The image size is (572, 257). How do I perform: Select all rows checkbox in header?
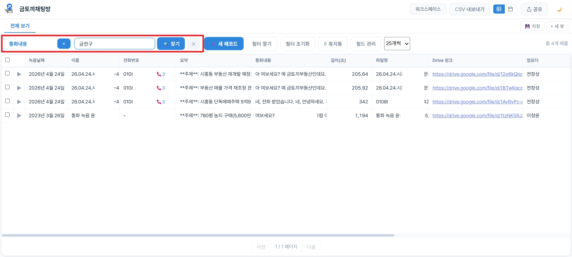pyautogui.click(x=8, y=60)
